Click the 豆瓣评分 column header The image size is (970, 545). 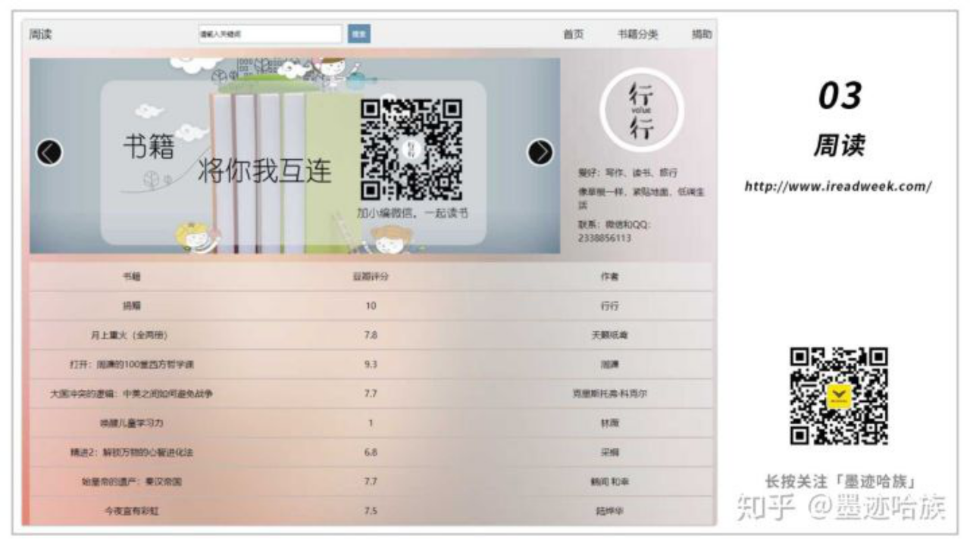pos(371,277)
